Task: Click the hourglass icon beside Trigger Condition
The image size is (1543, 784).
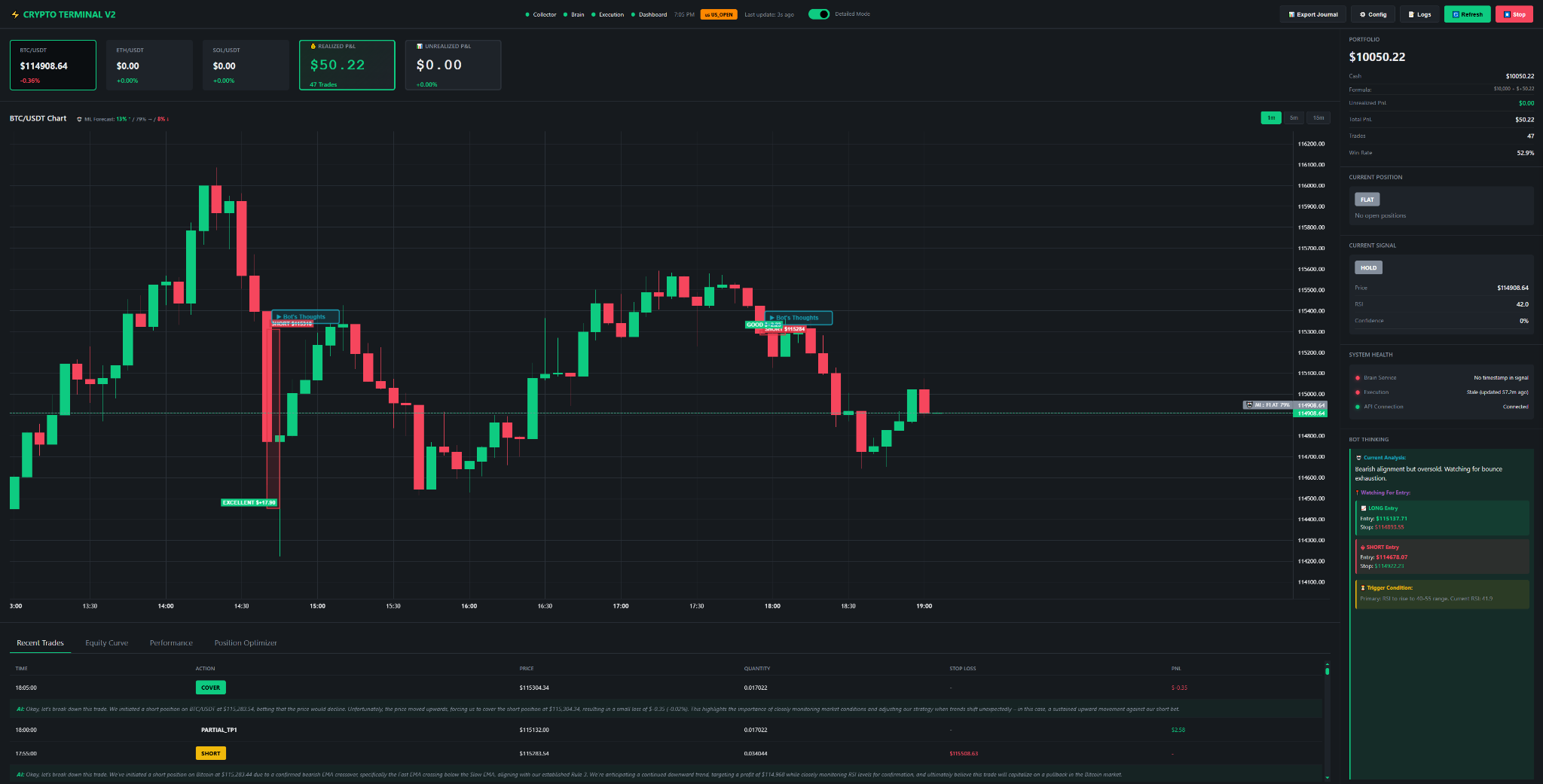Action: pos(1363,587)
